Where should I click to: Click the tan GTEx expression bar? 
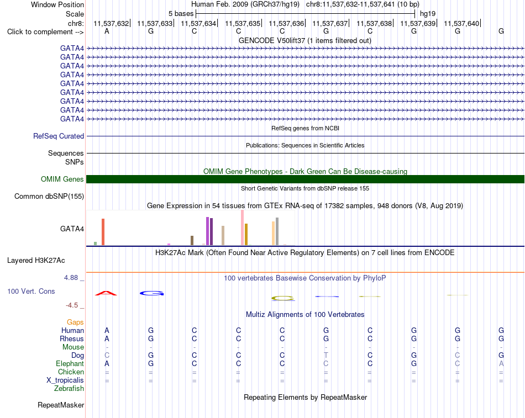coord(223,236)
